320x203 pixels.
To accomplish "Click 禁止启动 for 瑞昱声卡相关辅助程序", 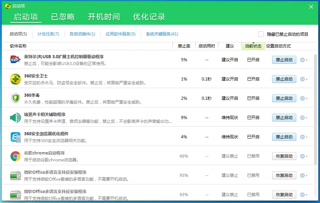I will tap(284, 118).
